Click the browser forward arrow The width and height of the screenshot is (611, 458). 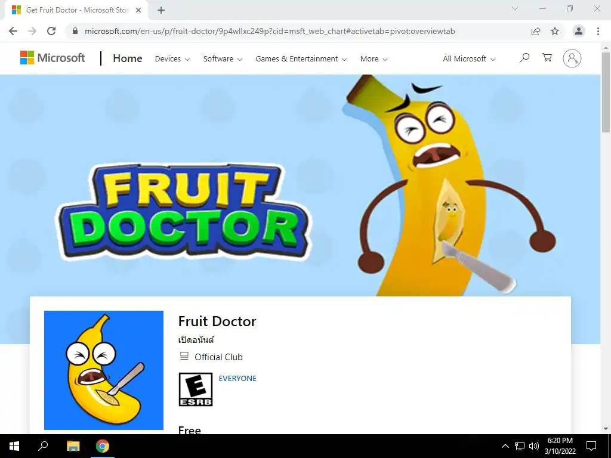32,31
